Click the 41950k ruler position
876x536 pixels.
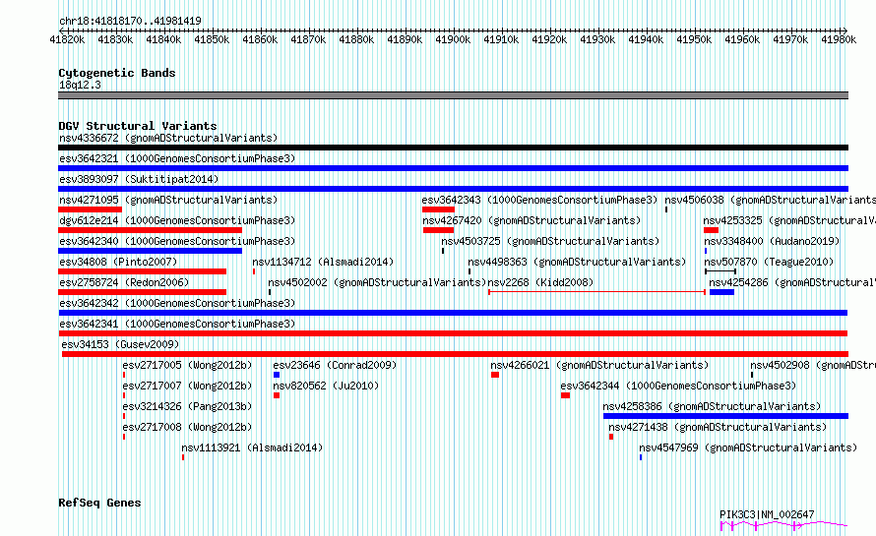coord(694,39)
